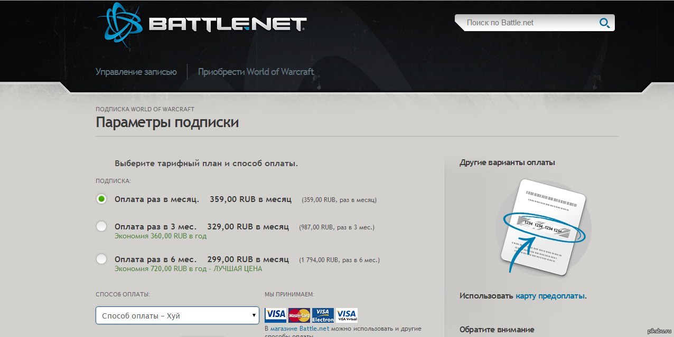Open the Управление записью menu

(136, 72)
